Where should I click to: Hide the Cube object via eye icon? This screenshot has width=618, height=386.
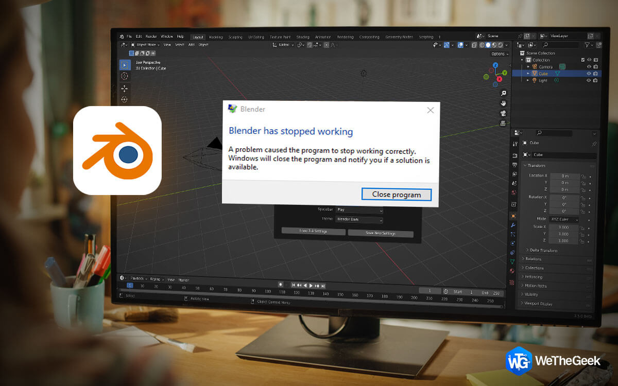tap(590, 74)
